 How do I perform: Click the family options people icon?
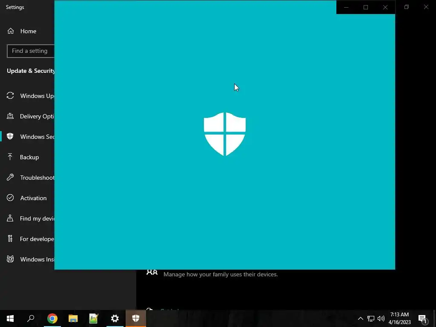[152, 272]
